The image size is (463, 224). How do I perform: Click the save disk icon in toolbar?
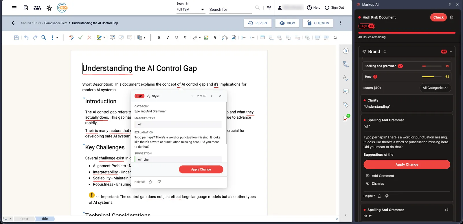coord(16,38)
